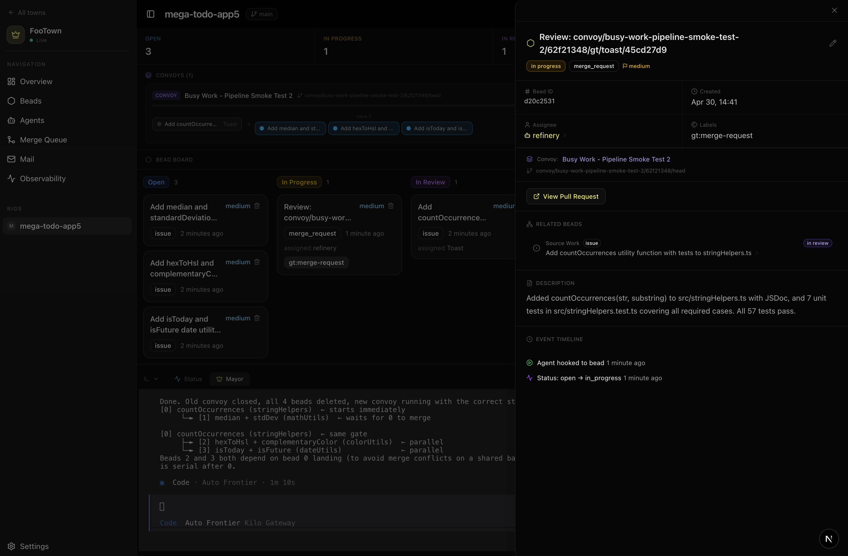This screenshot has width=848, height=556.
Task: Toggle the sidebar panel icon
Action: pos(150,14)
